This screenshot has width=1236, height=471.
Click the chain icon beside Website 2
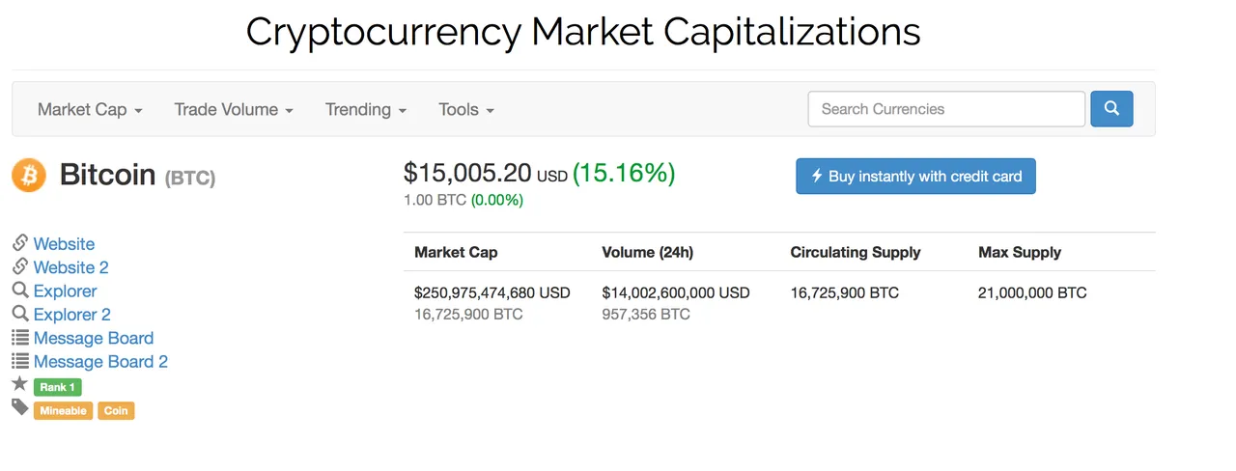[20, 266]
